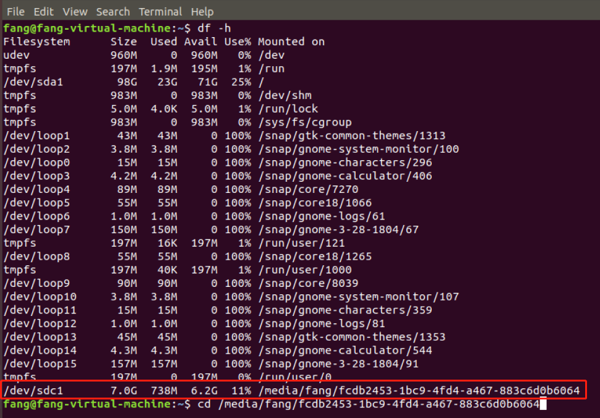The height and width of the screenshot is (418, 600).
Task: Click '/dev/loop10' filesystem name
Action: coord(40,296)
